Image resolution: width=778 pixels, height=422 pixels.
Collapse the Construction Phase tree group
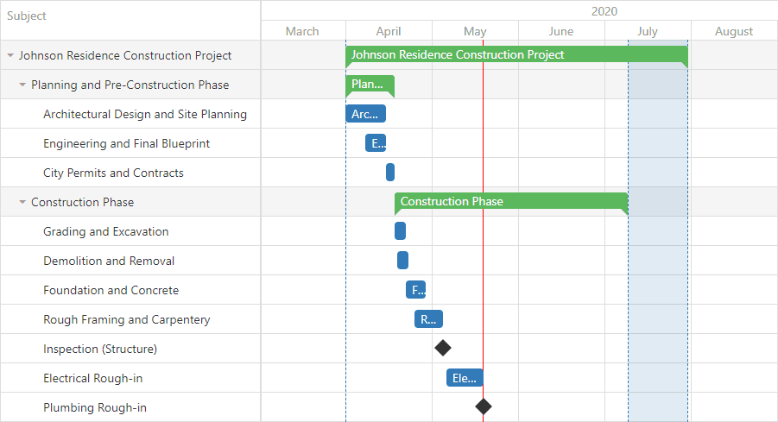[x=22, y=202]
